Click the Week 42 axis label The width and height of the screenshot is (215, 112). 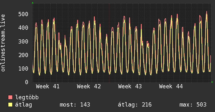coord(89,86)
